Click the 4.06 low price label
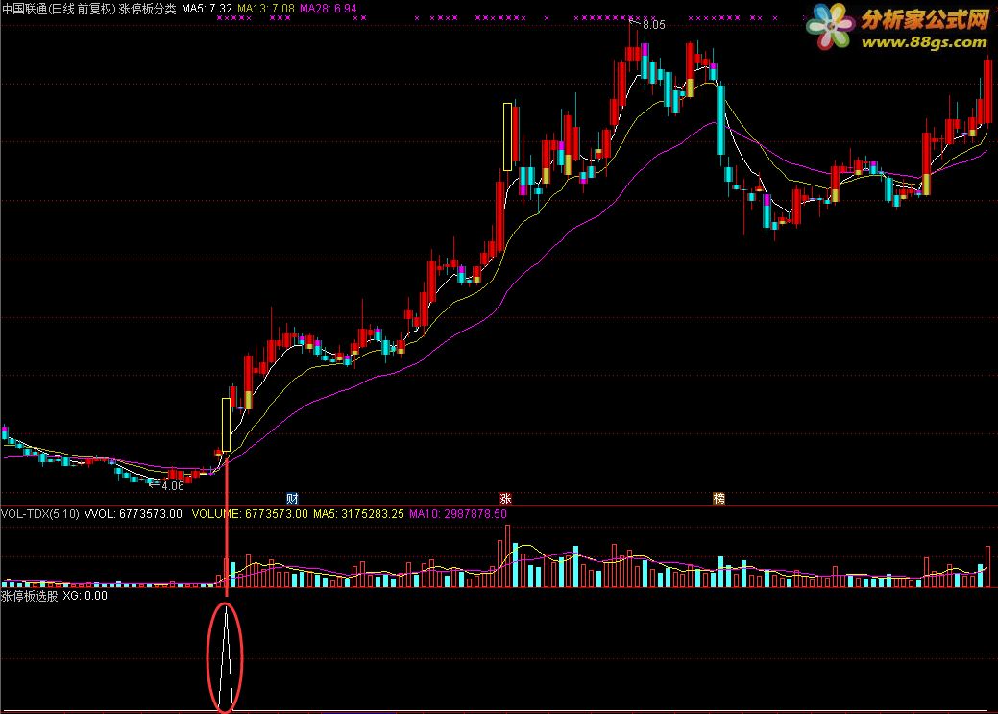 (x=173, y=486)
